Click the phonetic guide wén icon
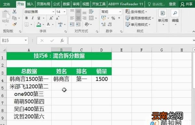 tap(60, 24)
